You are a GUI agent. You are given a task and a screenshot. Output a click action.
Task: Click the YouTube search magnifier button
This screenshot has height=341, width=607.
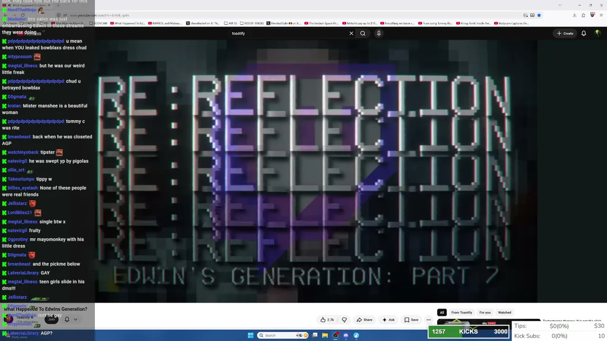(x=363, y=33)
